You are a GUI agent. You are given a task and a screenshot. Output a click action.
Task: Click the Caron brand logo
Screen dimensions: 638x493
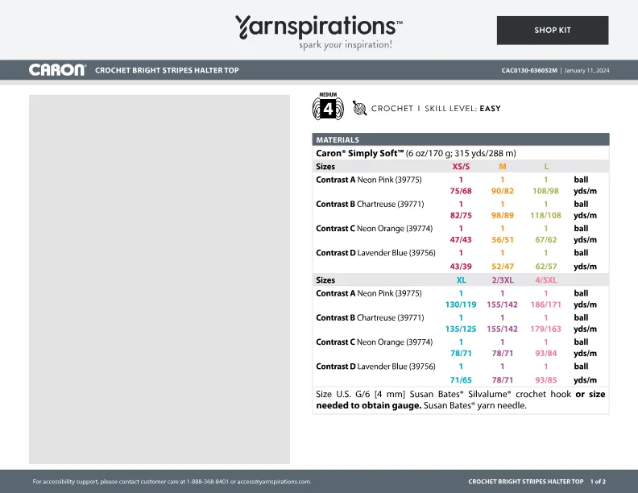(x=57, y=70)
